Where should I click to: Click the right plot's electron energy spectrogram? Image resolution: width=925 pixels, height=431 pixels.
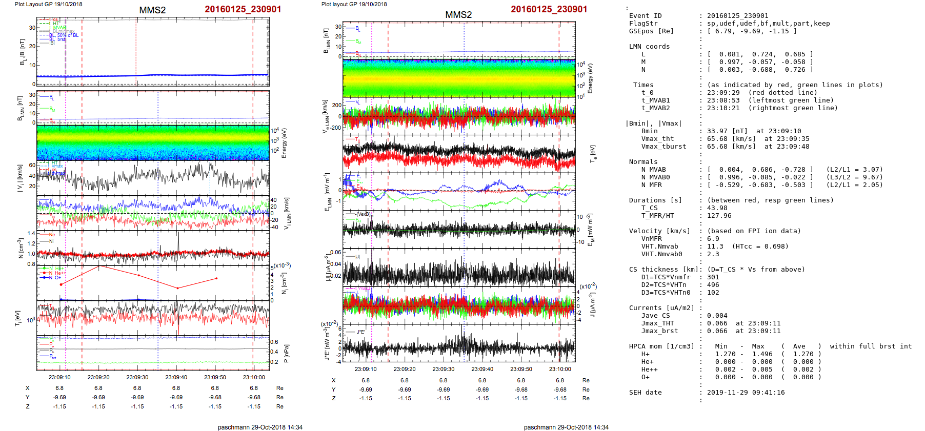click(x=459, y=78)
